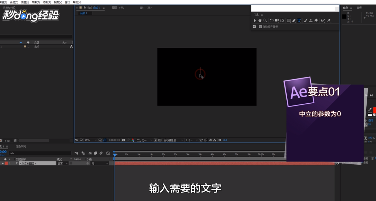
Task: Open the 图层(L) menu
Action: click(x=25, y=2)
